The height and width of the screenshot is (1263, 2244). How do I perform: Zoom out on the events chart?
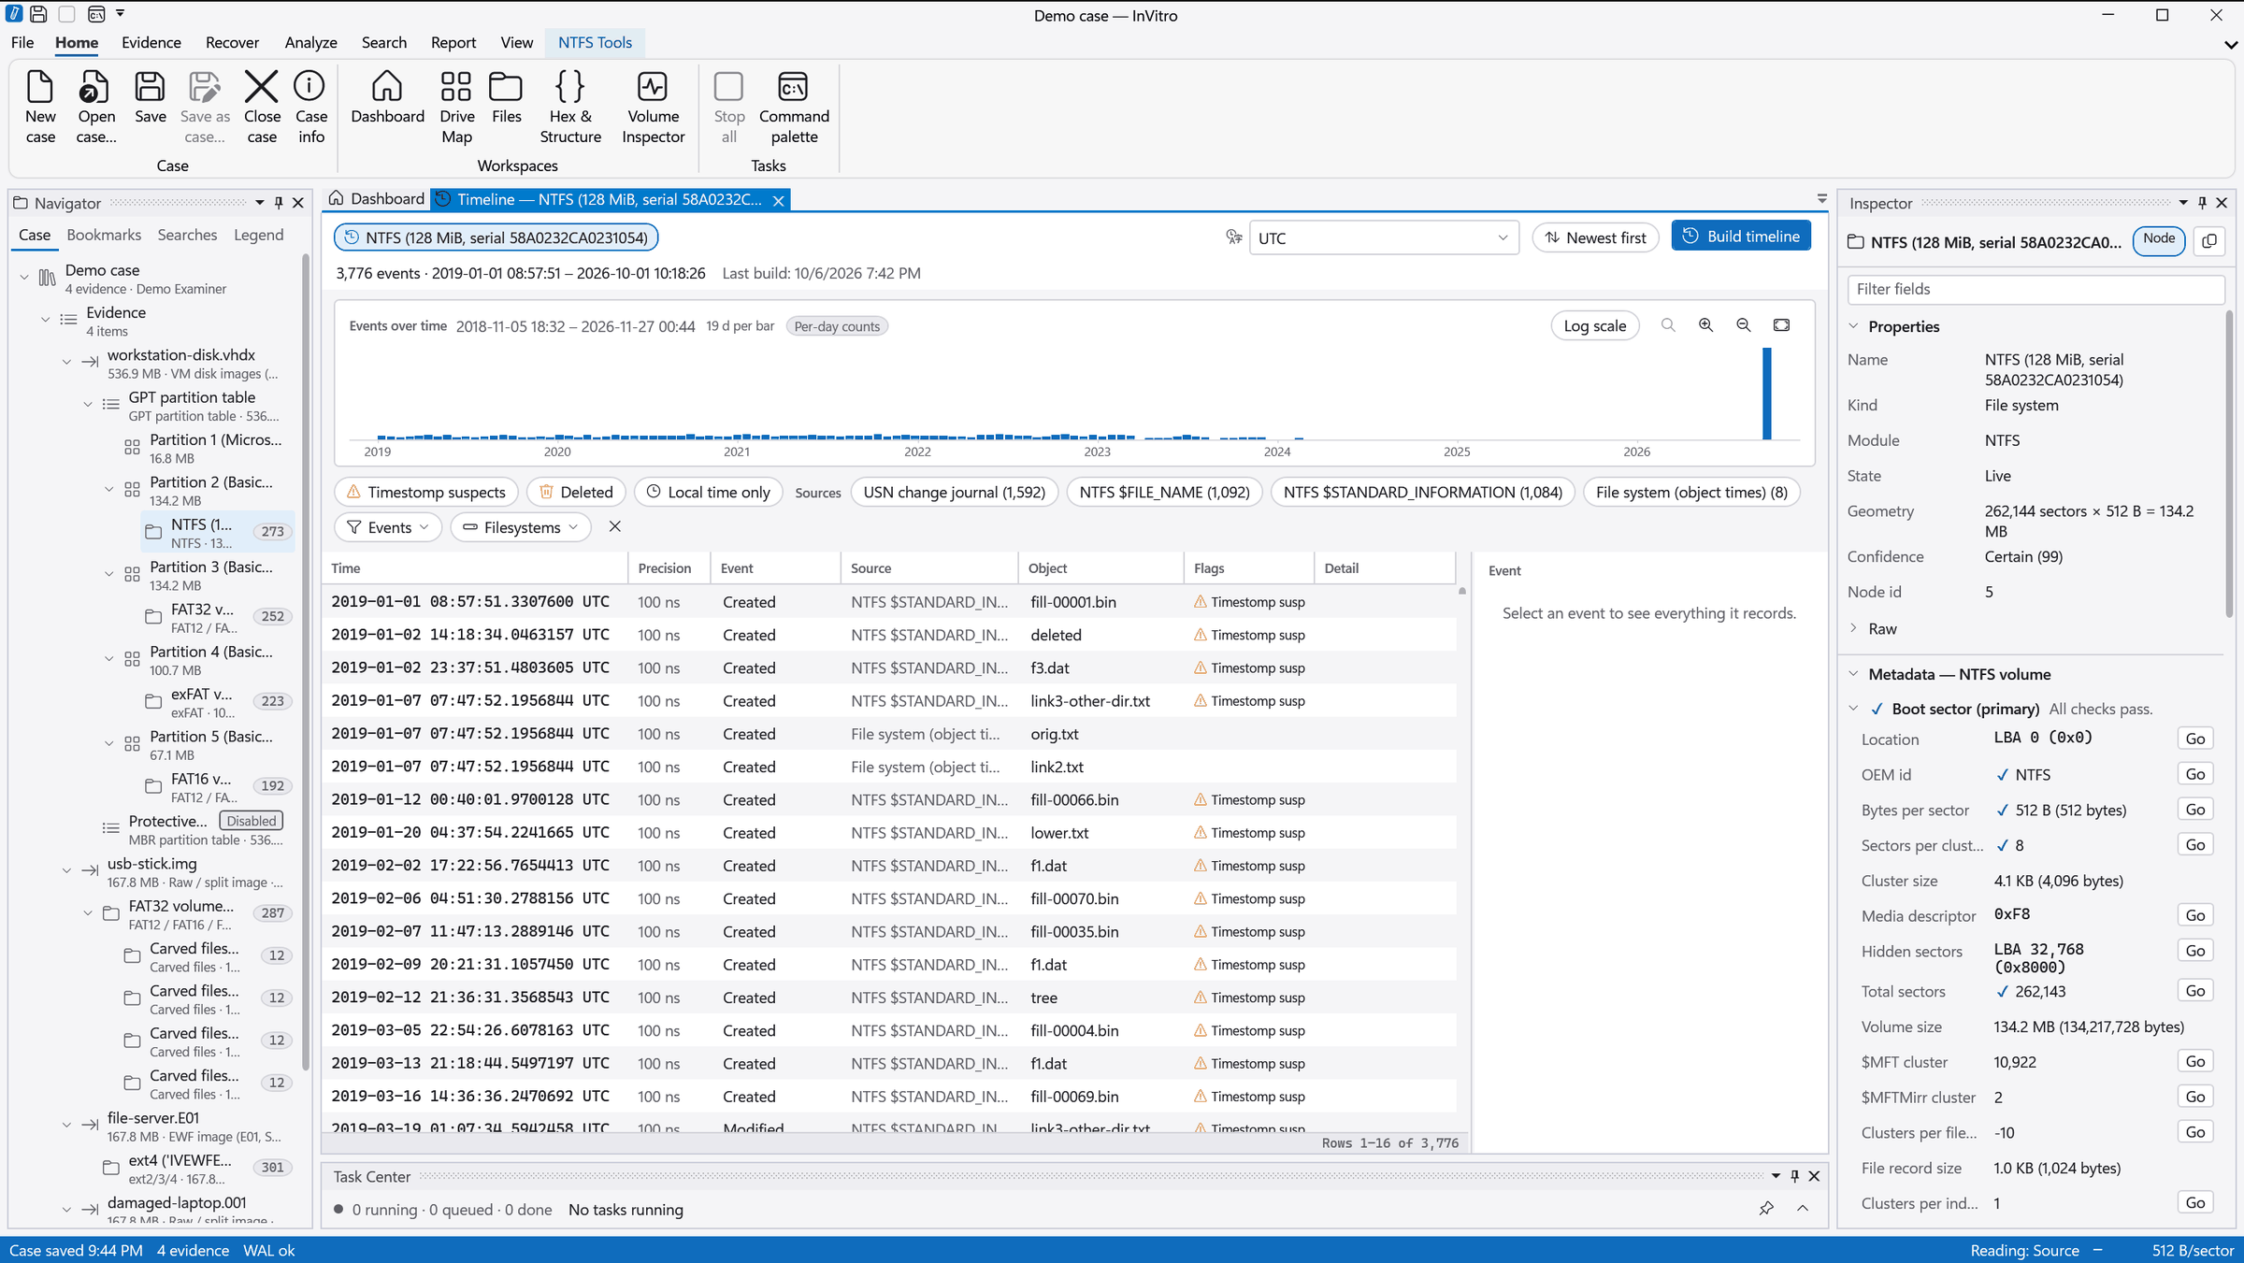click(x=1743, y=325)
